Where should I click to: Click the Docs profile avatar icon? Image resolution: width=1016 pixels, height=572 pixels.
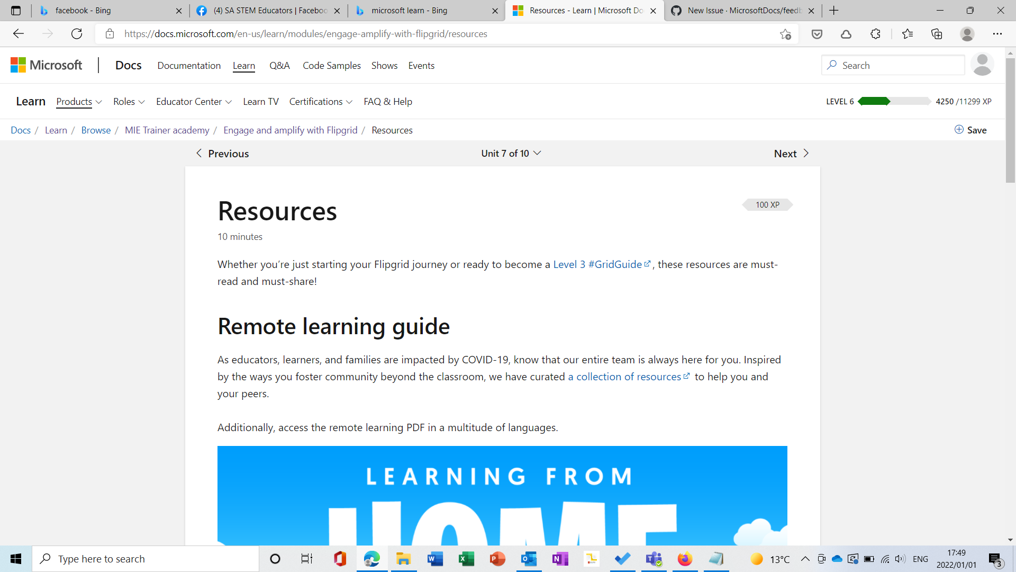click(982, 65)
